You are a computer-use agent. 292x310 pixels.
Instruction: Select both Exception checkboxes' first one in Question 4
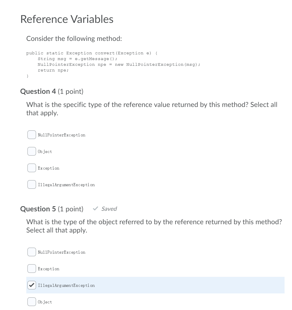tap(31, 168)
